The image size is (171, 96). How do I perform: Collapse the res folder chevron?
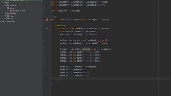click(x=3, y=2)
